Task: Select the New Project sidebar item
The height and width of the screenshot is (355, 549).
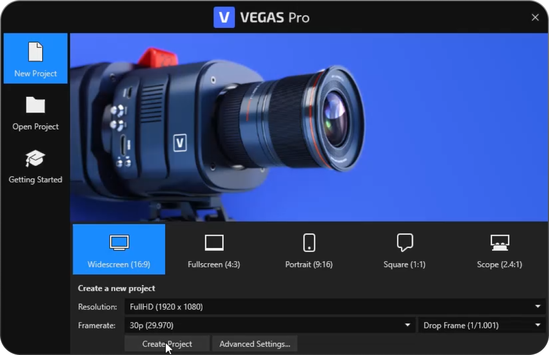Action: click(36, 58)
